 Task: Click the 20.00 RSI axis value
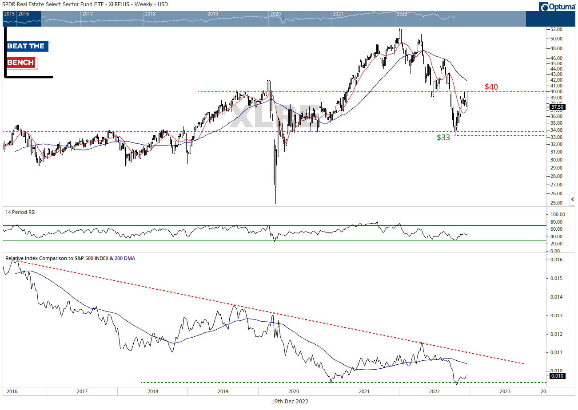[x=557, y=244]
